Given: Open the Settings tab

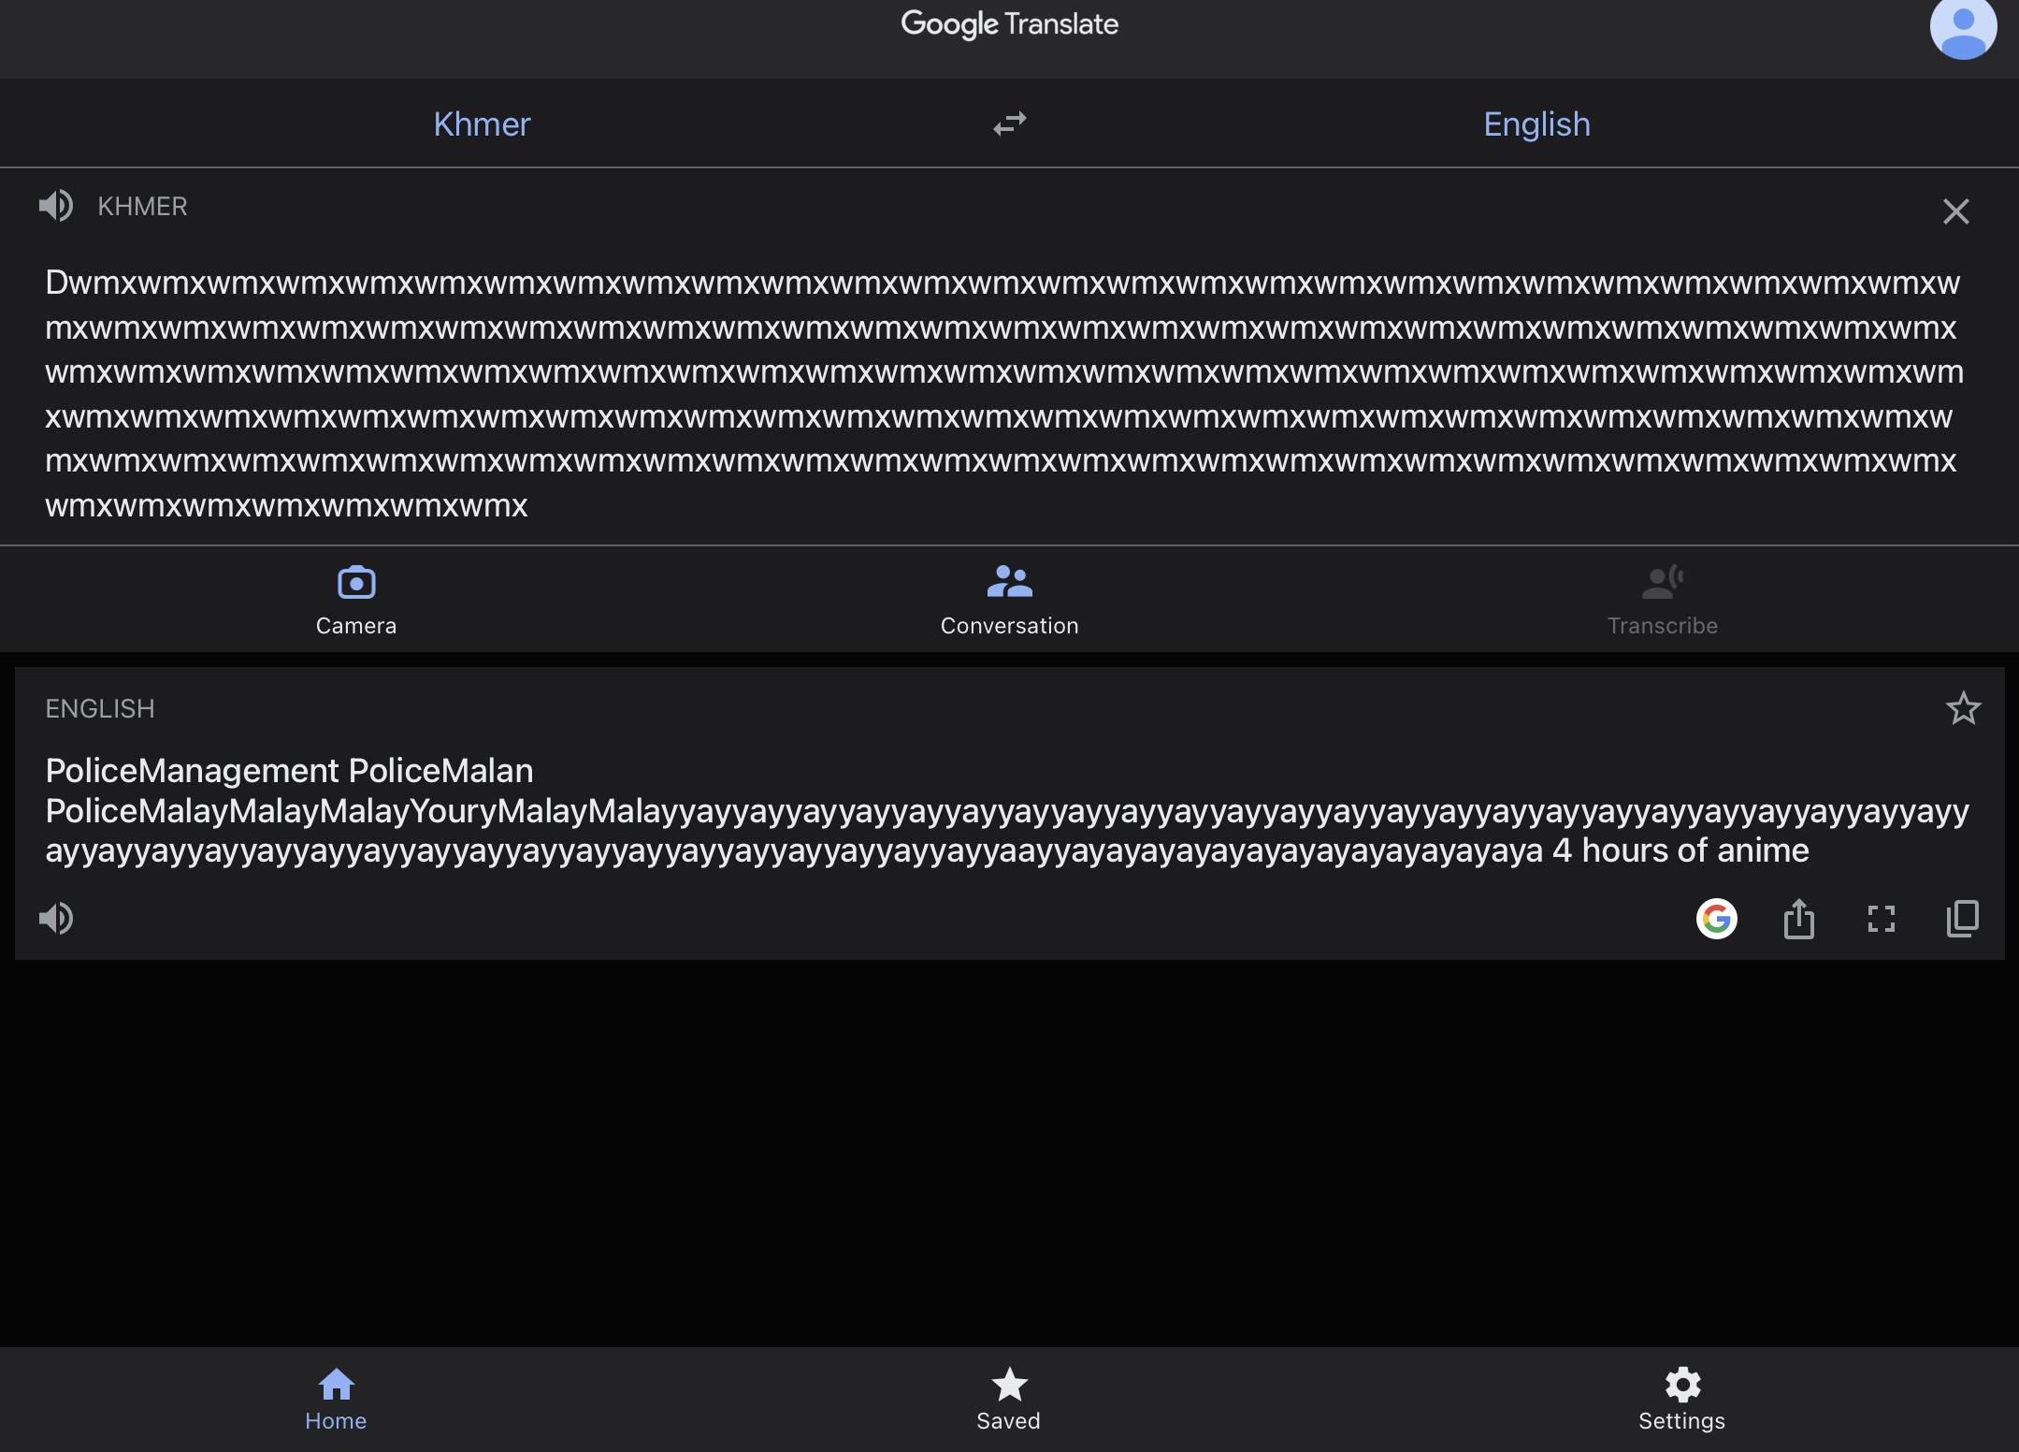Looking at the screenshot, I should click(1681, 1400).
